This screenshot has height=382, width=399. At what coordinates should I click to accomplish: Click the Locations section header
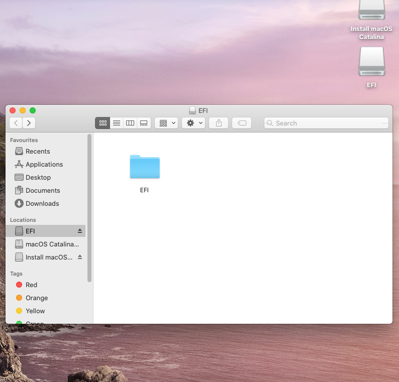point(23,220)
